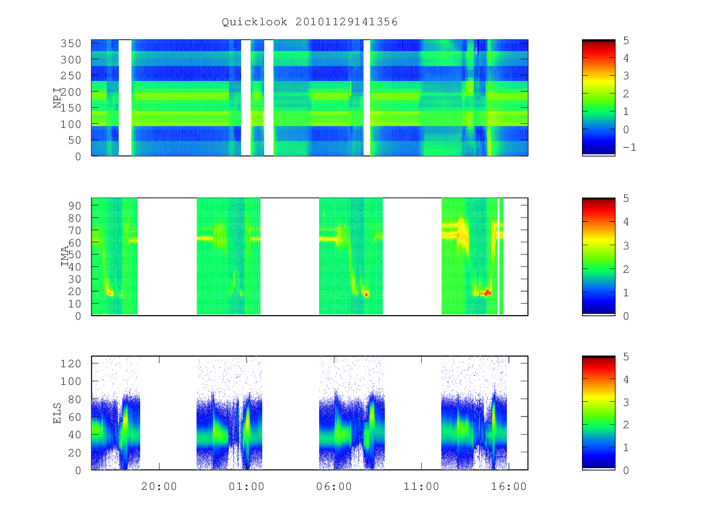Click the 11:00 time axis tick label
Image resolution: width=704 pixels, height=528 pixels.
421,486
